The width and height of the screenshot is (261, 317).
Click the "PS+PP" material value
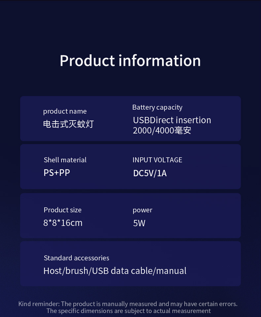click(56, 173)
